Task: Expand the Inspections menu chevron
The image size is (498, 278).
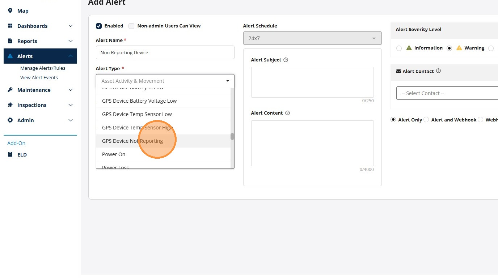Action: pyautogui.click(x=71, y=105)
